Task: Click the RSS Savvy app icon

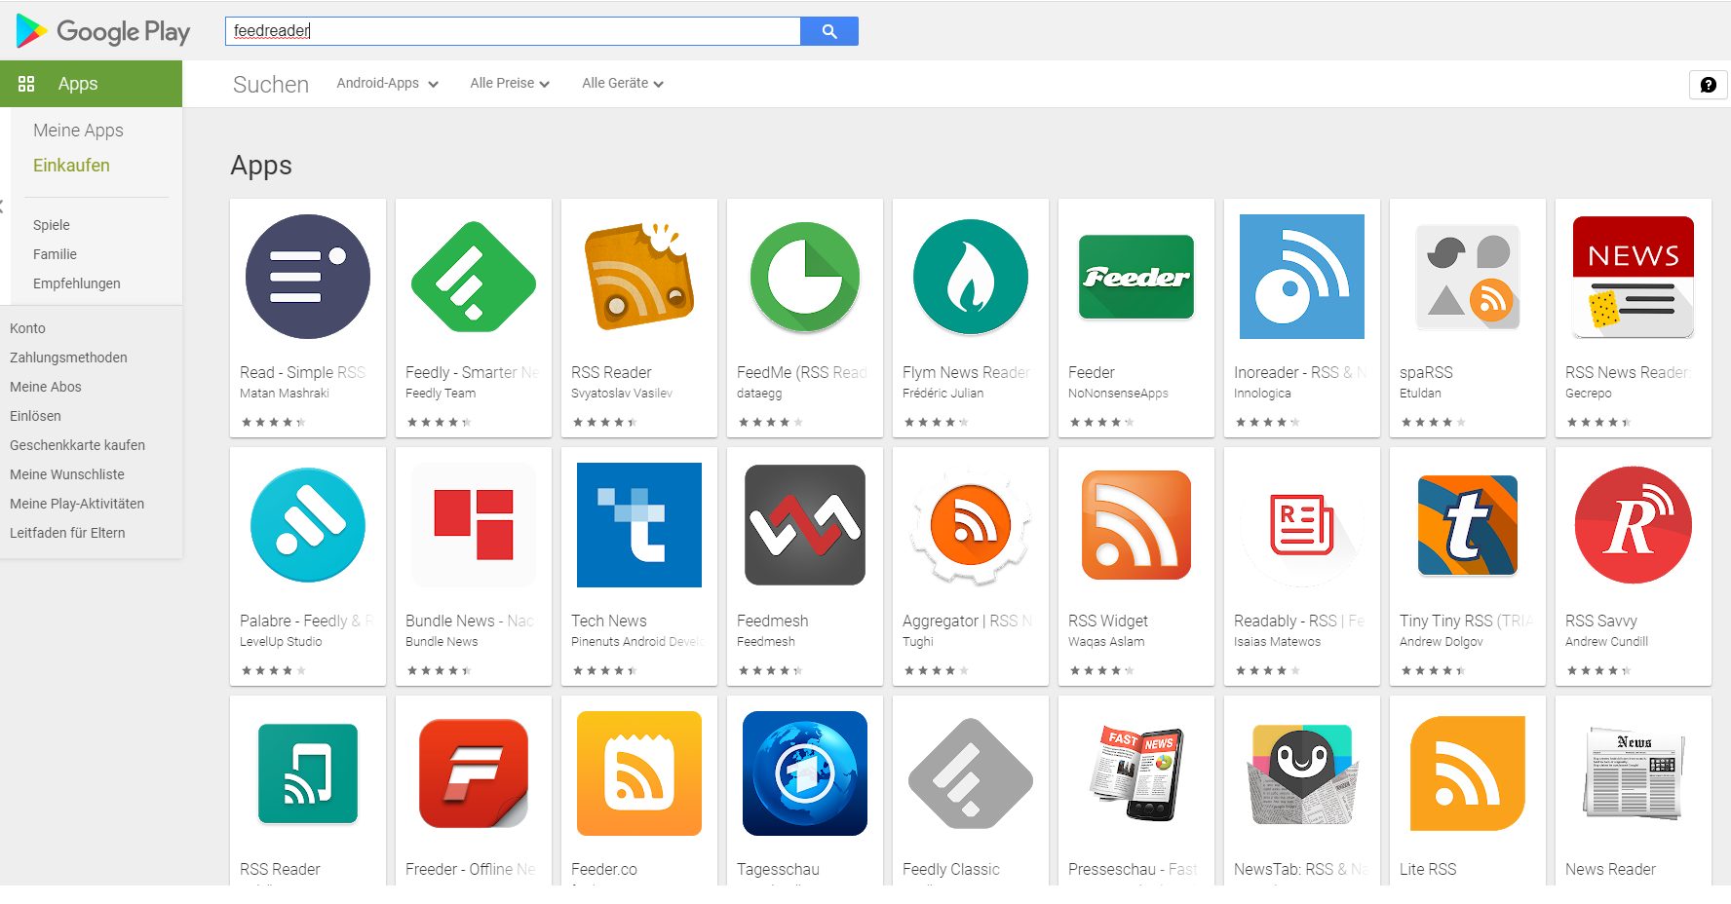Action: (x=1633, y=525)
